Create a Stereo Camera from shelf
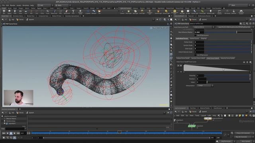This screenshot has height=143, width=255. coord(220,12)
